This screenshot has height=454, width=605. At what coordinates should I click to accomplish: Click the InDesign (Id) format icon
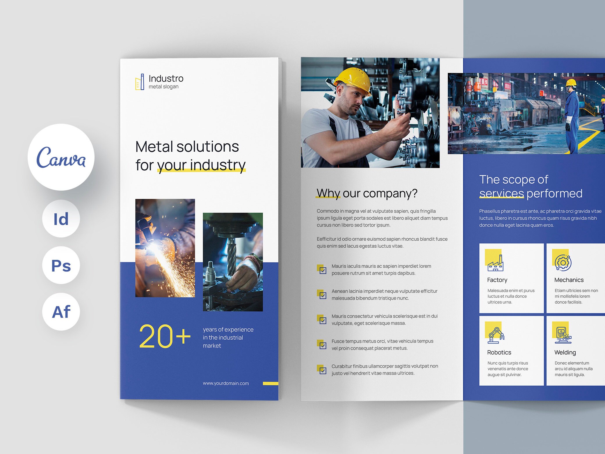click(x=61, y=219)
